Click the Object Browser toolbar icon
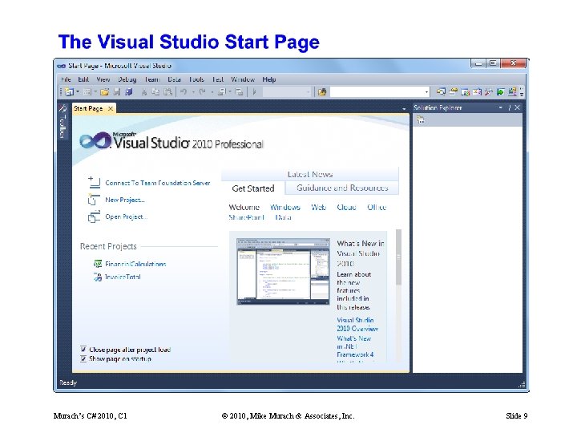Image resolution: width=577 pixels, height=433 pixels. pyautogui.click(x=477, y=91)
